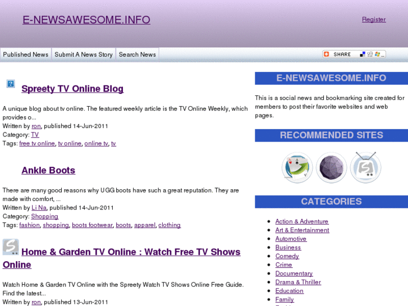Click the Windows Live icon in share bar
This screenshot has width=408, height=306.
tap(377, 54)
